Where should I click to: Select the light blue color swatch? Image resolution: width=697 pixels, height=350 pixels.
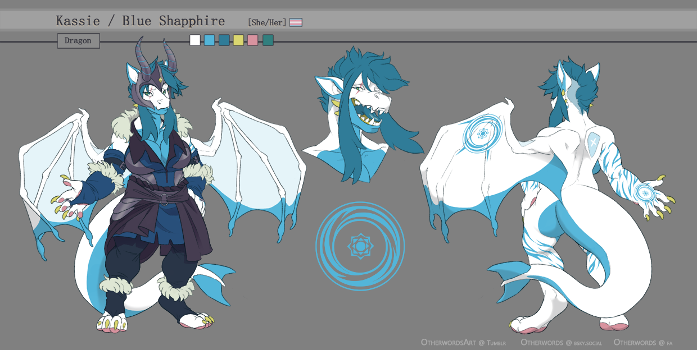click(210, 40)
